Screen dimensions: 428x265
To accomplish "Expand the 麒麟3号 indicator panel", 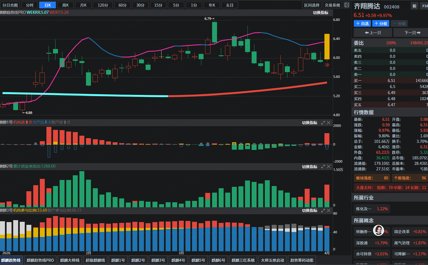I will coord(323,211).
